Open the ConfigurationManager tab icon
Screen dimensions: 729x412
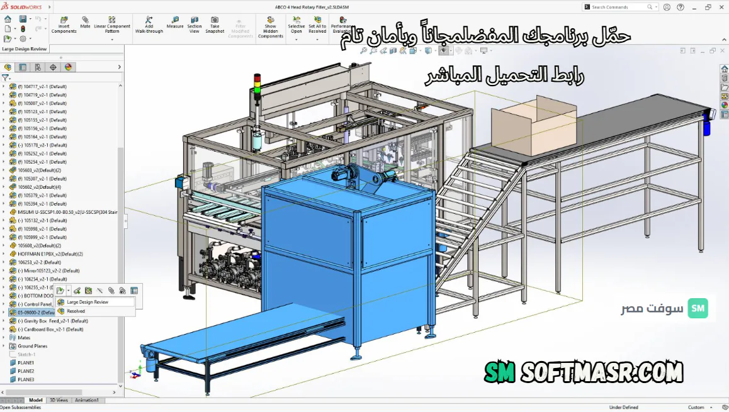[38, 67]
